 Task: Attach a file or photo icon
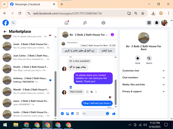(x=67, y=114)
